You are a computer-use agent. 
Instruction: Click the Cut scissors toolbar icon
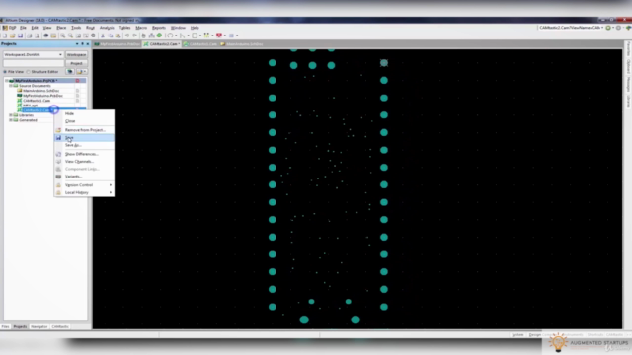103,35
